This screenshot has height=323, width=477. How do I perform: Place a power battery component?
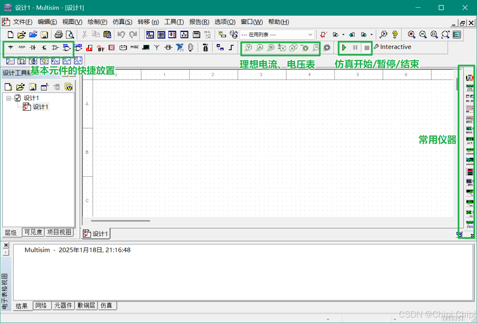coord(123,47)
